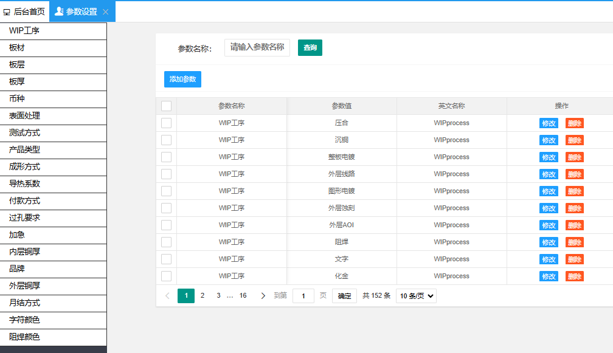Toggle the select-all checkbox in table header

(x=165, y=105)
